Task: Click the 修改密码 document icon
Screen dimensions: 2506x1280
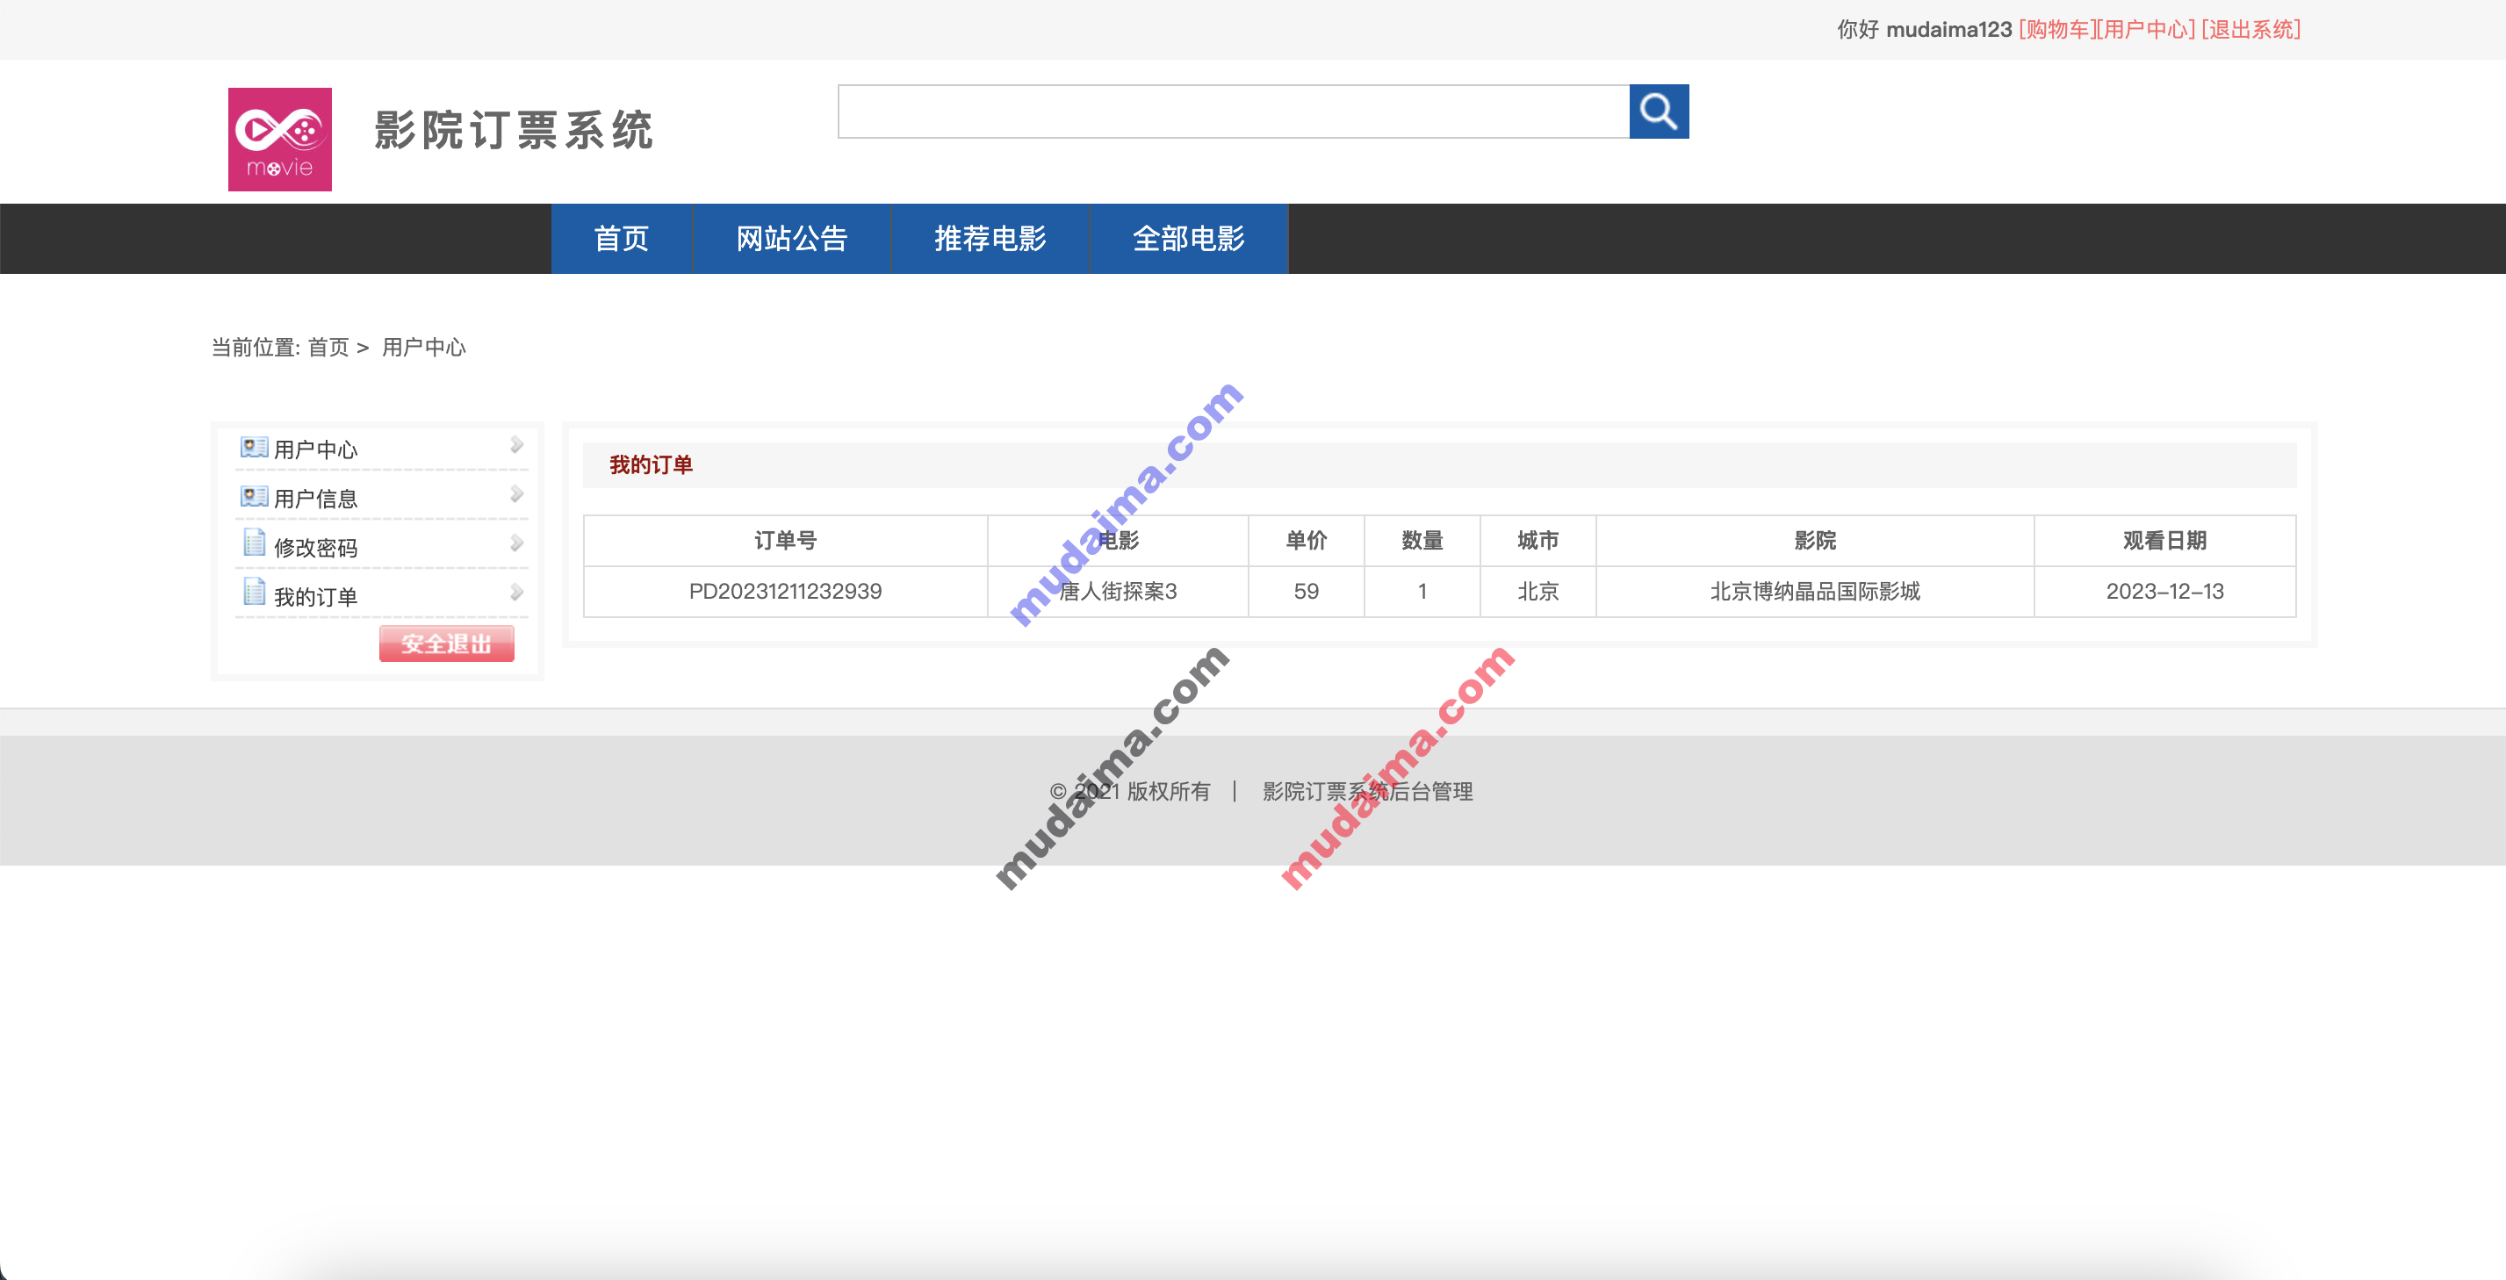Action: pyautogui.click(x=254, y=543)
